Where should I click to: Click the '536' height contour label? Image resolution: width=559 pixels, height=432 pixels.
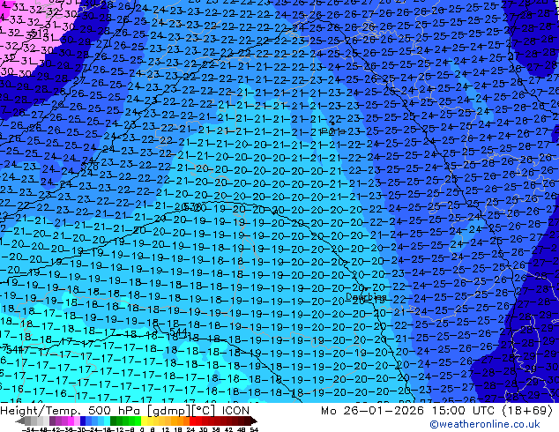[x=193, y=206]
